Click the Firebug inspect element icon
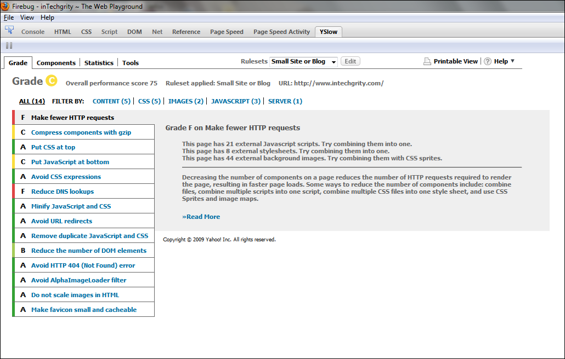The height and width of the screenshot is (359, 565). coord(9,30)
